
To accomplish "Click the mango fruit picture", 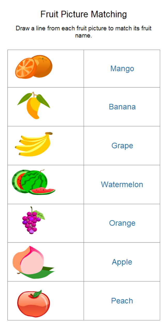I will click(x=34, y=106).
